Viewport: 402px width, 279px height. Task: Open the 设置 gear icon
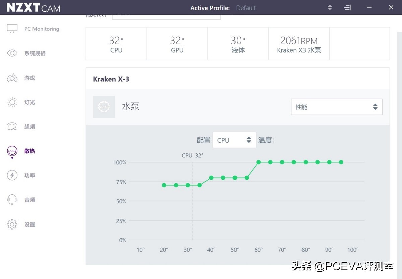tap(12, 224)
